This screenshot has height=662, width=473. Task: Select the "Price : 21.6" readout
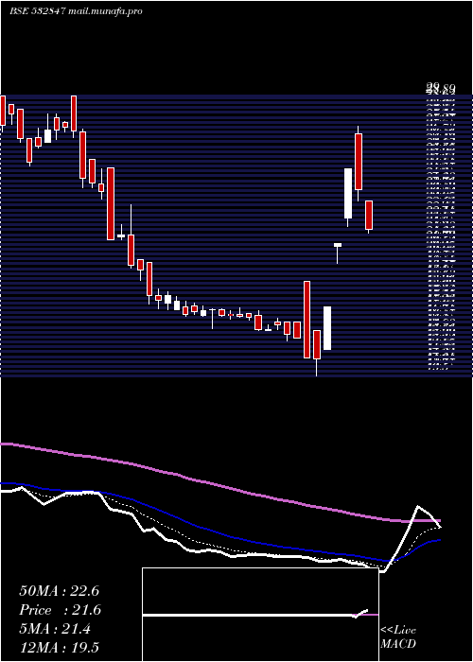click(x=60, y=610)
